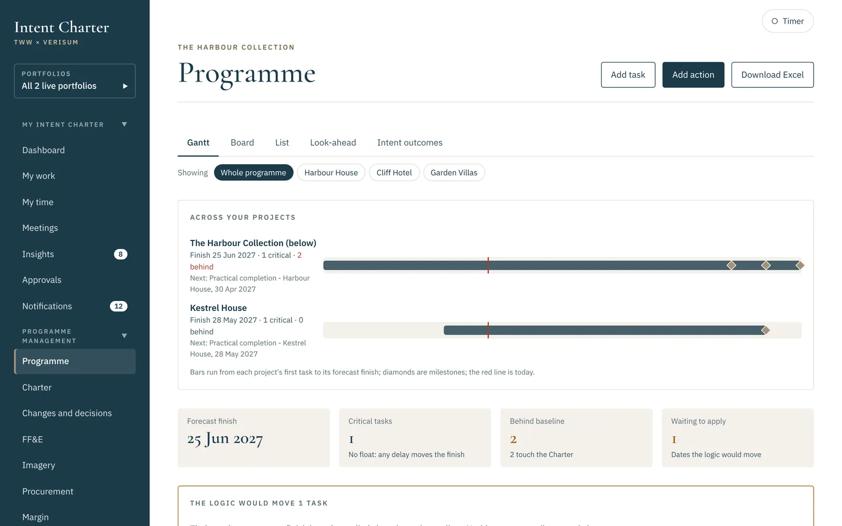
Task: View the Intent outcomes tab
Action: click(x=409, y=143)
